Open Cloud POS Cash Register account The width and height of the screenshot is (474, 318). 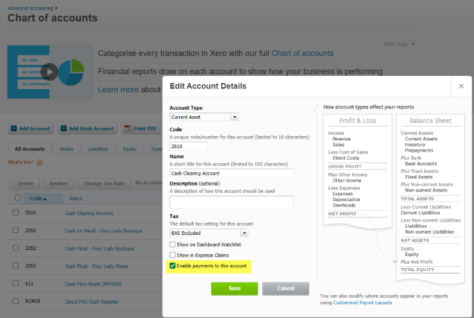tap(91, 301)
